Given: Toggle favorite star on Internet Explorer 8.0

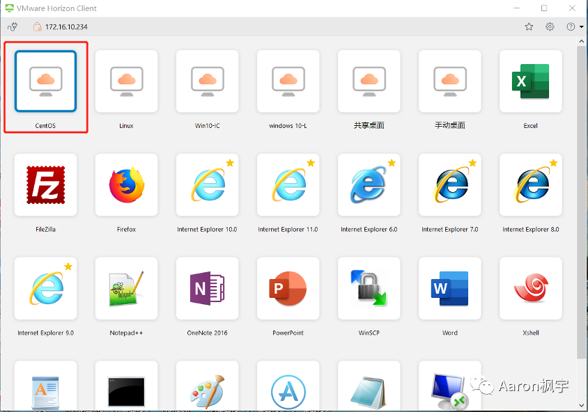Looking at the screenshot, I should click(553, 163).
